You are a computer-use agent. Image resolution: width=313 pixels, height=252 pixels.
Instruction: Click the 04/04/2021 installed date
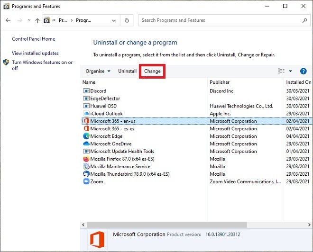[298, 136]
